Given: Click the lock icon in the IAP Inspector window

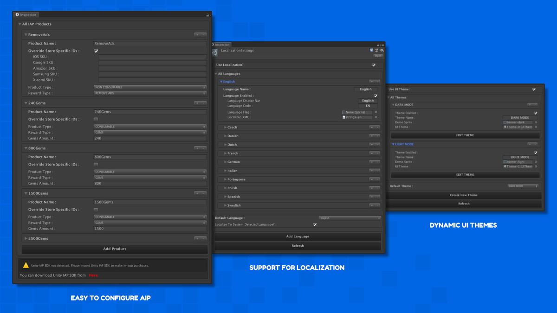Looking at the screenshot, I should (207, 15).
